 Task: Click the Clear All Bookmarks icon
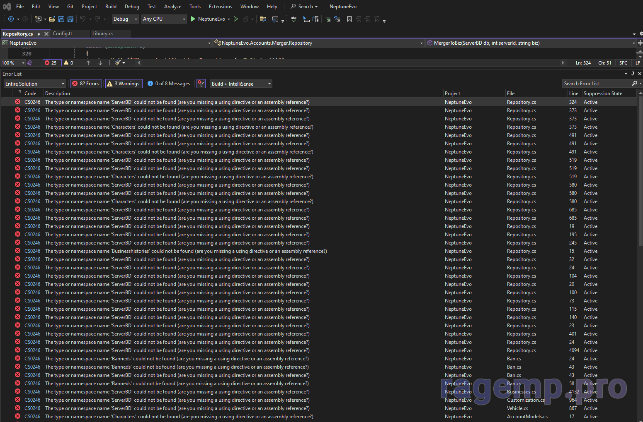[x=377, y=19]
